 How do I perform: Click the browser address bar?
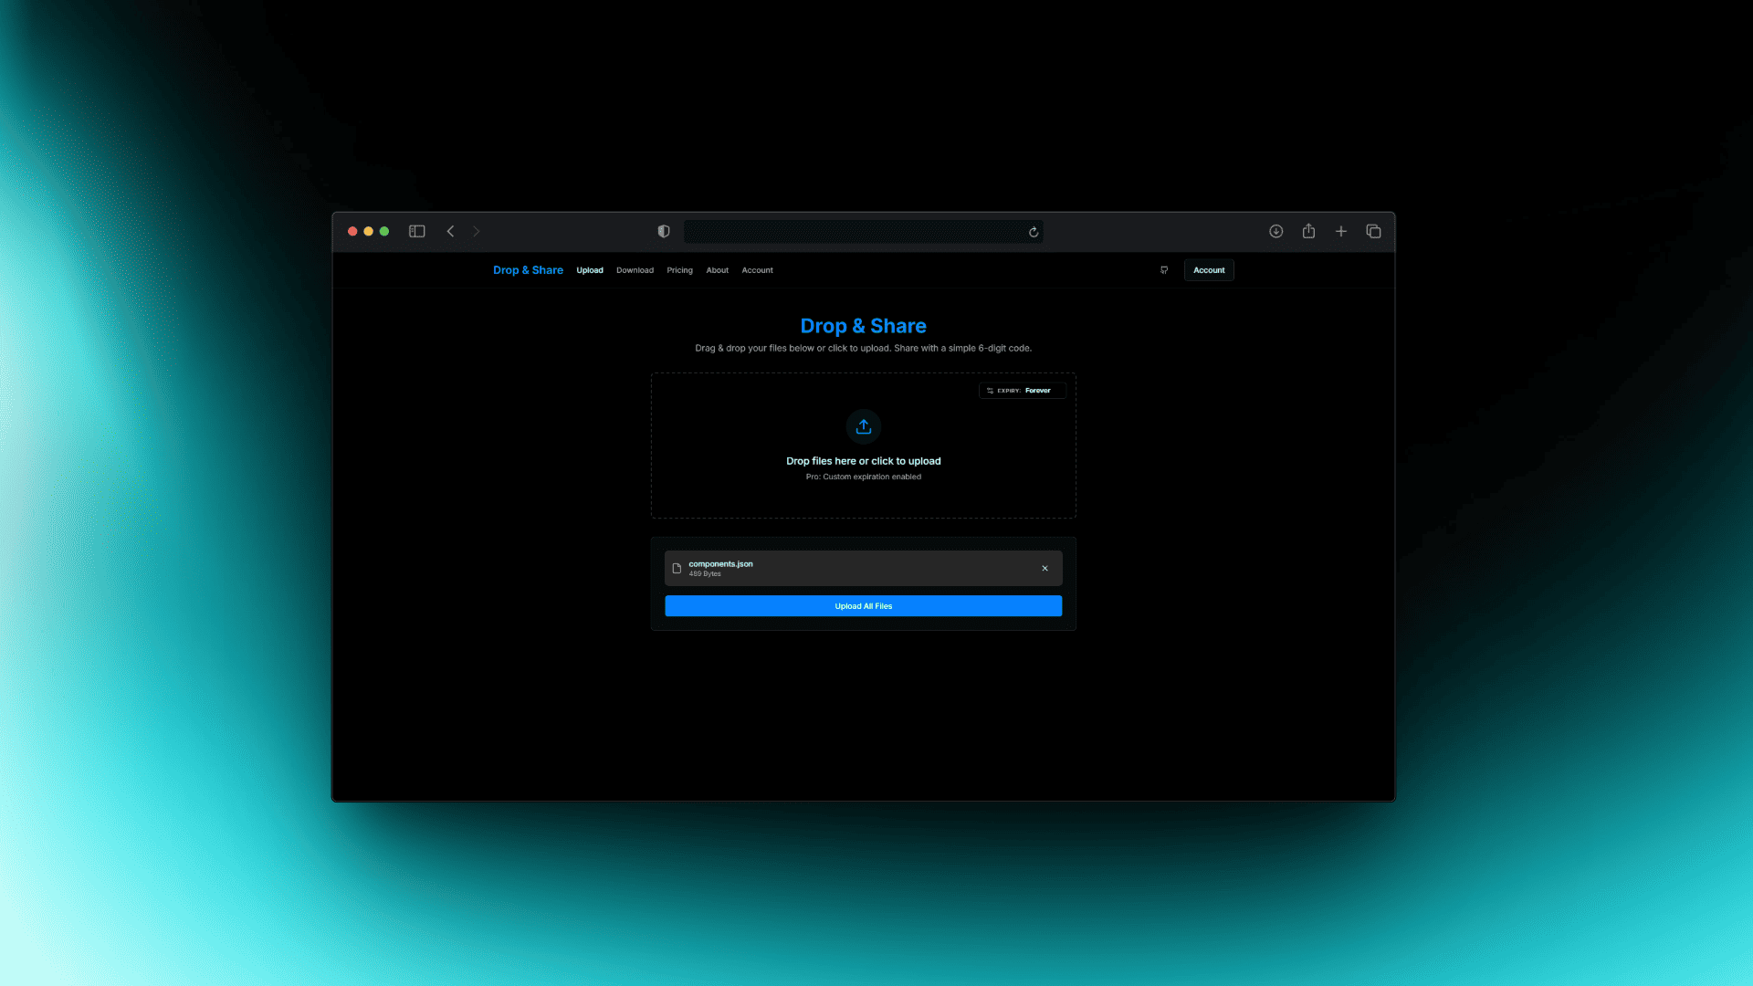[854, 232]
